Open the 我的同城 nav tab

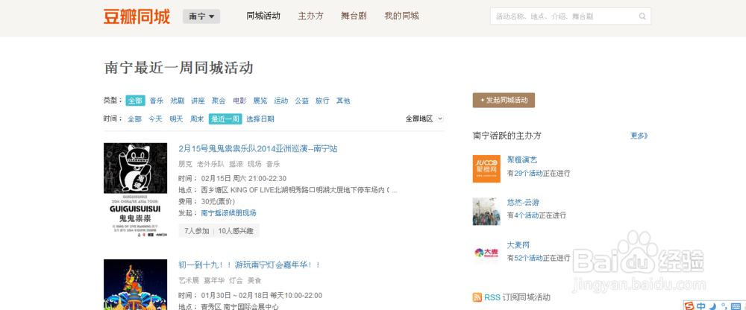401,16
